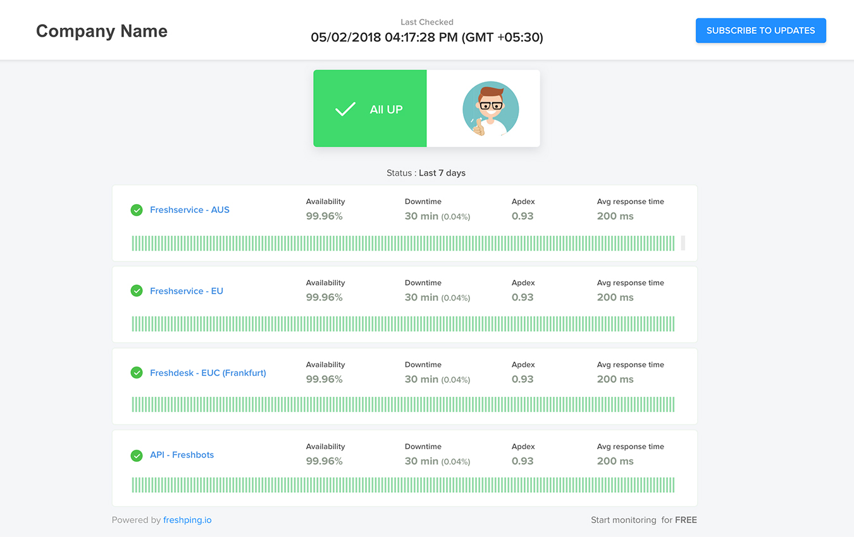Screen dimensions: 854x537
Task: Click the All UP status label
Action: point(386,109)
